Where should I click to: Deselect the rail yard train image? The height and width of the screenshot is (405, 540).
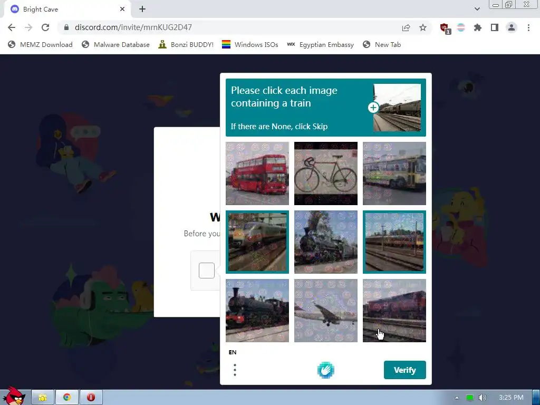pyautogui.click(x=394, y=242)
